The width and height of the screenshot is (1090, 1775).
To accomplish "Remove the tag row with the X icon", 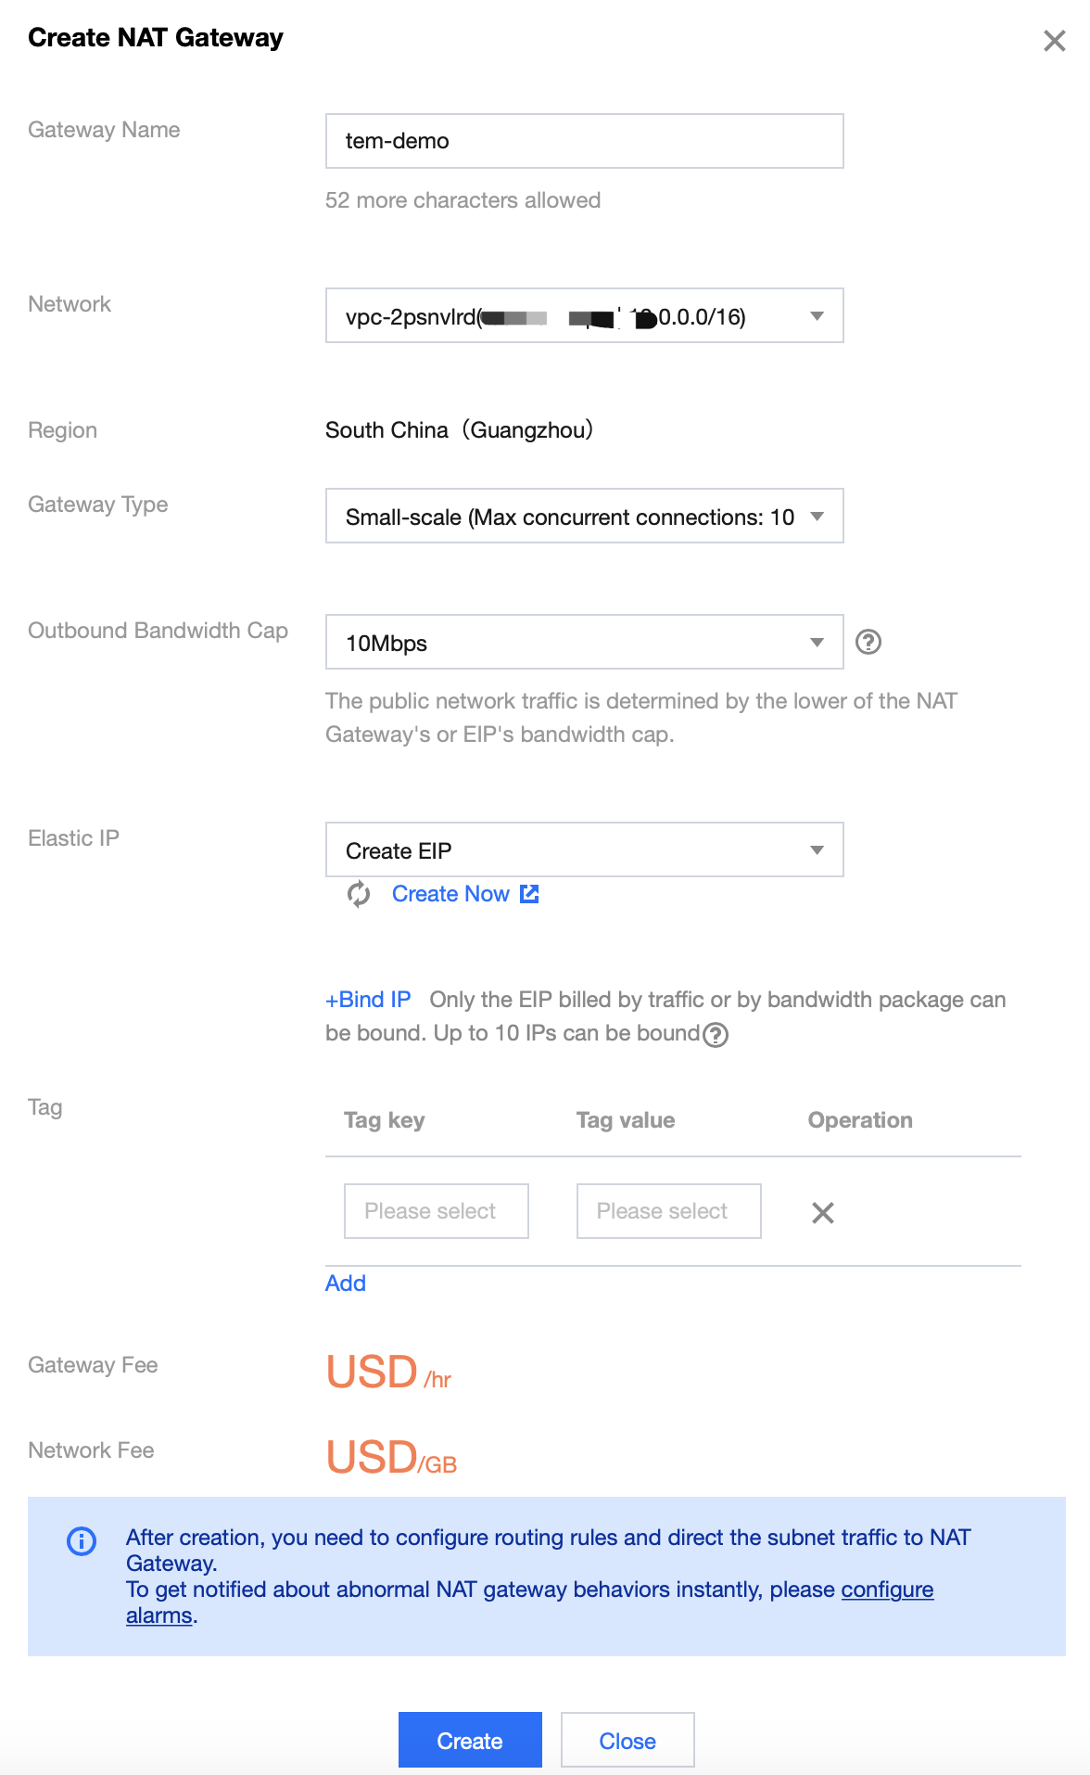I will click(823, 1212).
